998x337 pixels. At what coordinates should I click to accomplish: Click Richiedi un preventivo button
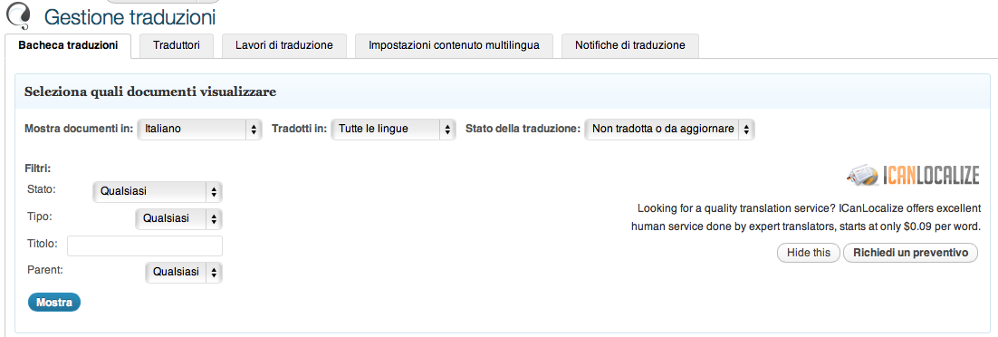(910, 253)
